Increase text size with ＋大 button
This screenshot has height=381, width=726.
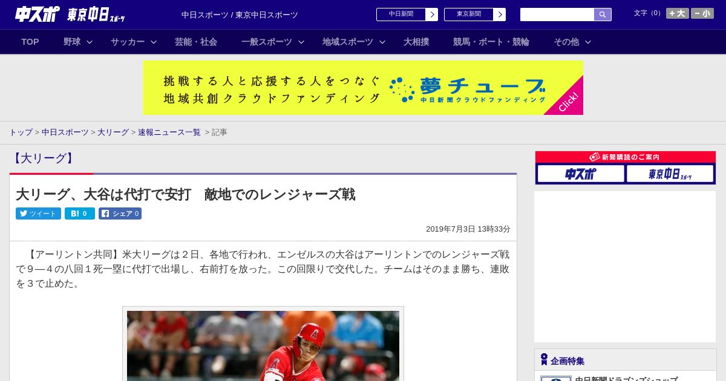pyautogui.click(x=677, y=13)
